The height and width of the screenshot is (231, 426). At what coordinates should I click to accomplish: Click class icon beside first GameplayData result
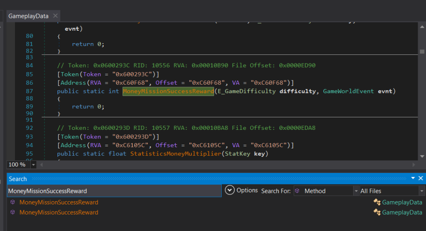click(377, 202)
